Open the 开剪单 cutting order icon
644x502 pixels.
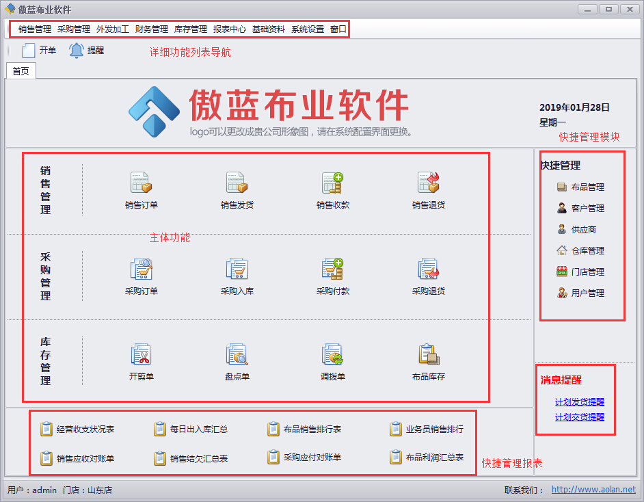tap(142, 354)
